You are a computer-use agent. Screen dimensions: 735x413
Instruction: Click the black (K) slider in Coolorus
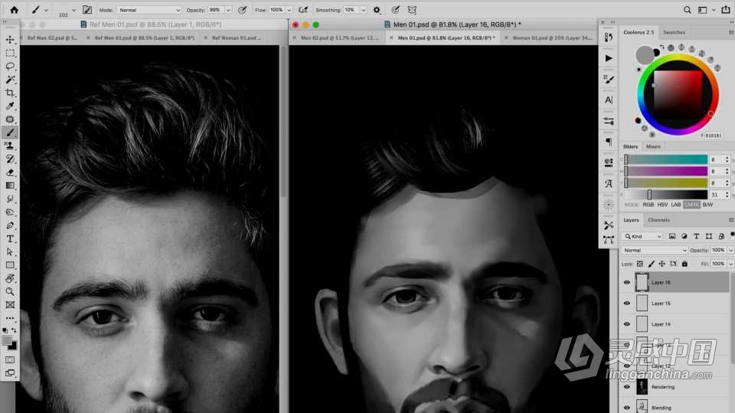click(x=665, y=194)
